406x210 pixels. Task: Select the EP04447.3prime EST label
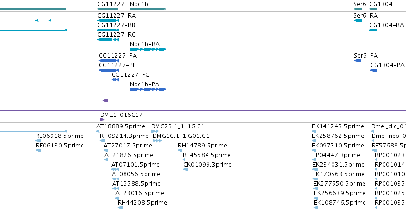coord(336,155)
